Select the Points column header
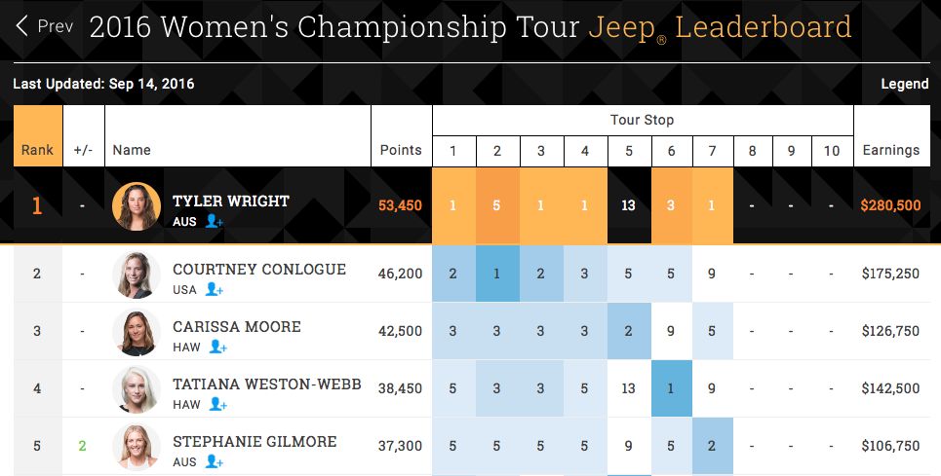This screenshot has height=476, width=941. pyautogui.click(x=401, y=150)
